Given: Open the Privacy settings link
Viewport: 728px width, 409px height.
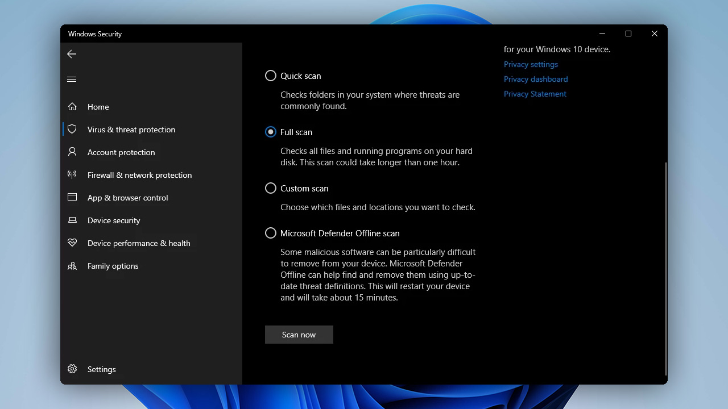Looking at the screenshot, I should tap(531, 64).
